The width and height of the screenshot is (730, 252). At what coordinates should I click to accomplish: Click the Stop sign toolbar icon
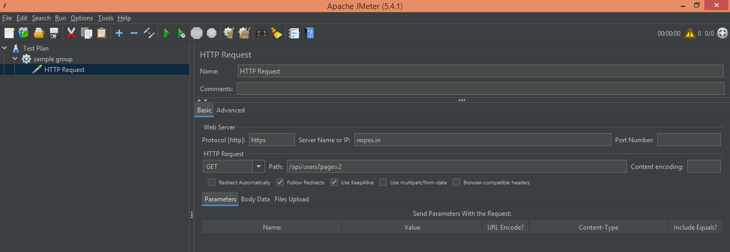coord(197,33)
